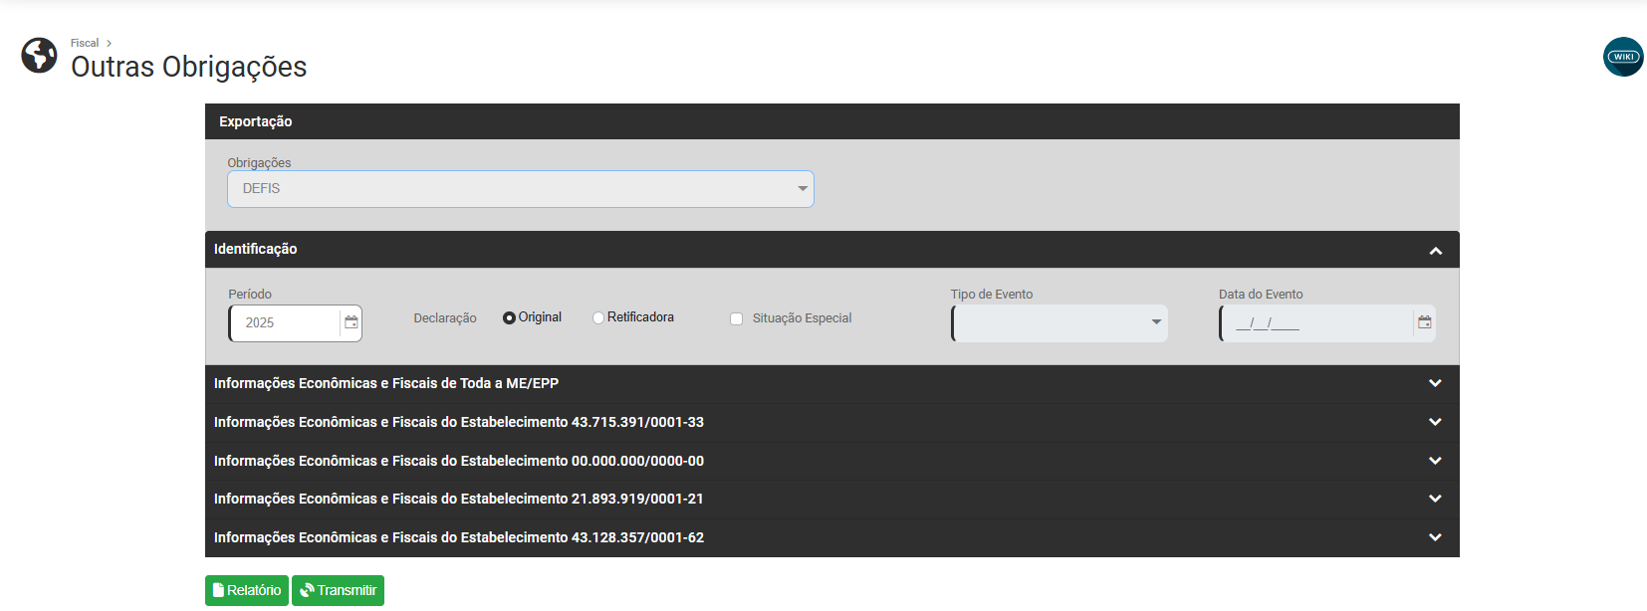Open the Tipo de Evento dropdown
The height and width of the screenshot is (611, 1647).
click(x=1059, y=322)
